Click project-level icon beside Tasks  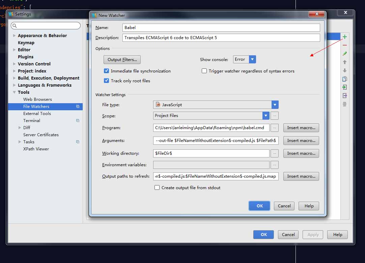point(78,142)
